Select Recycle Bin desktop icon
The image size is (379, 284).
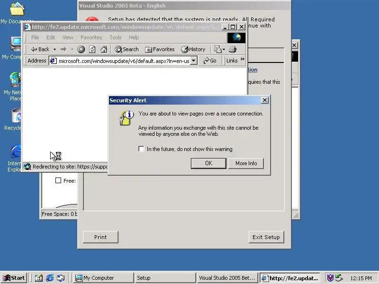[x=13, y=119]
